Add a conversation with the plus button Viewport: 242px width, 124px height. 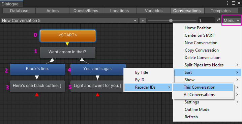click(x=143, y=21)
